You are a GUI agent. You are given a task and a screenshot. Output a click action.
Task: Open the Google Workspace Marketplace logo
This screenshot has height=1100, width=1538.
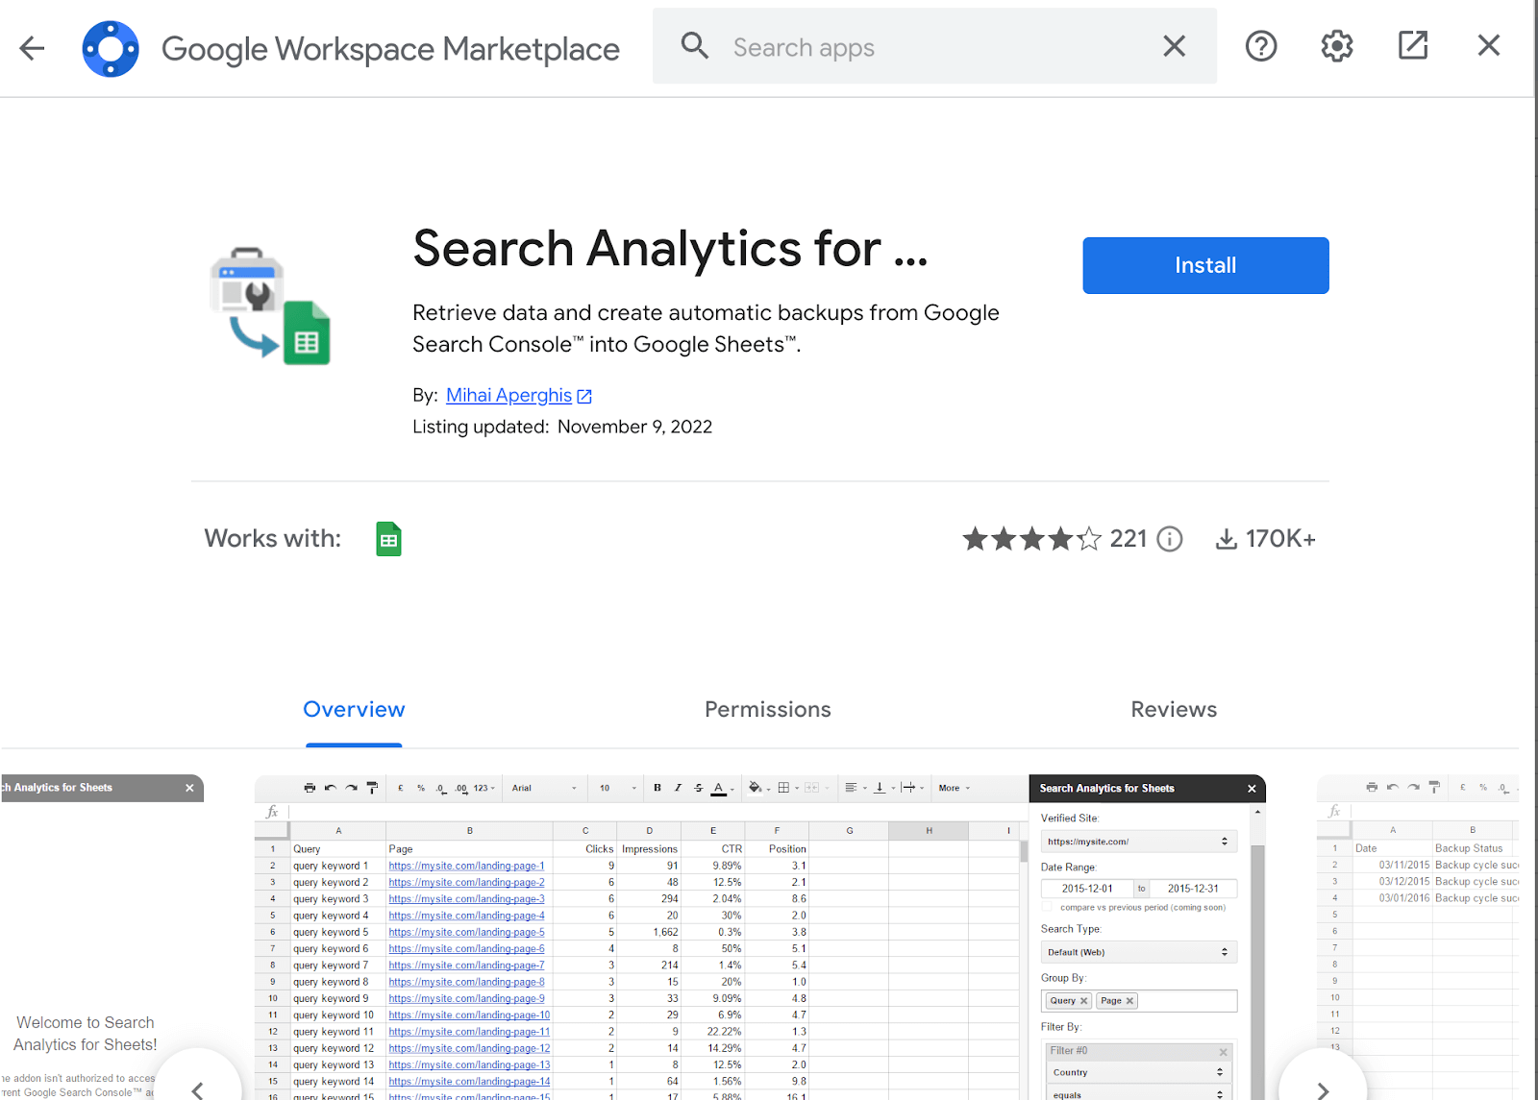point(111,49)
